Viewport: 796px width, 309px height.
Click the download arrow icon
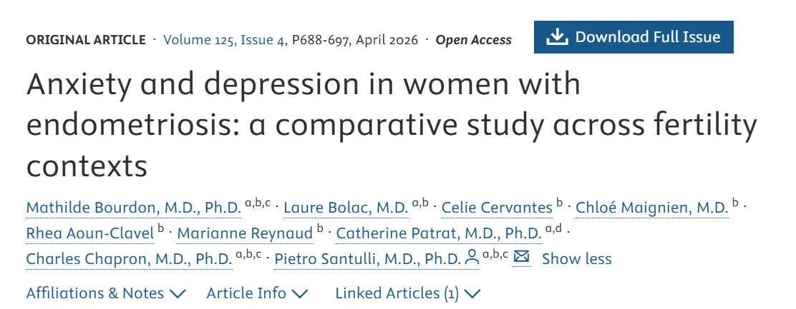click(x=556, y=37)
